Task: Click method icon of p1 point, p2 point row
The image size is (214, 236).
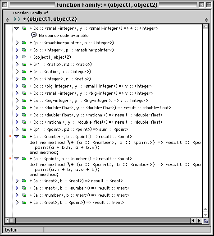Action: point(24,130)
